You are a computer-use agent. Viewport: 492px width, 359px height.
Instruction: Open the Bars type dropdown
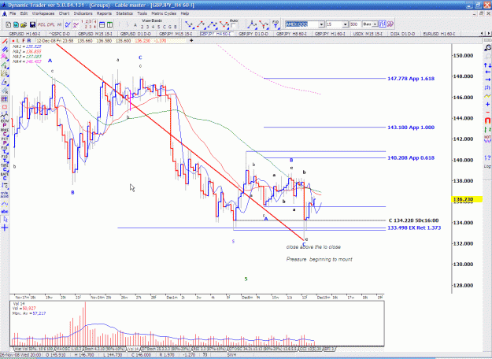pyautogui.click(x=375, y=24)
